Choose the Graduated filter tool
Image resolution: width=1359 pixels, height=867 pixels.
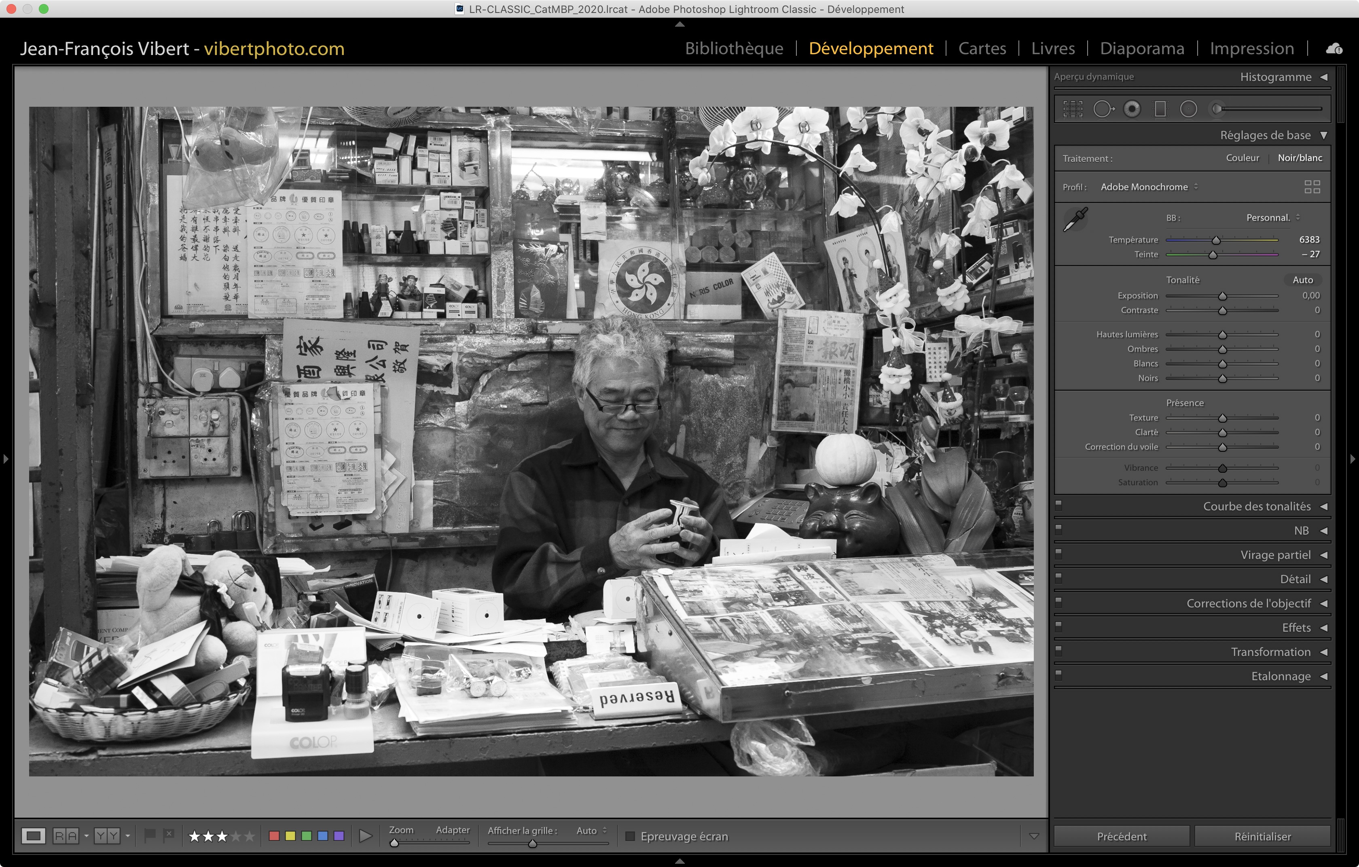pyautogui.click(x=1160, y=109)
